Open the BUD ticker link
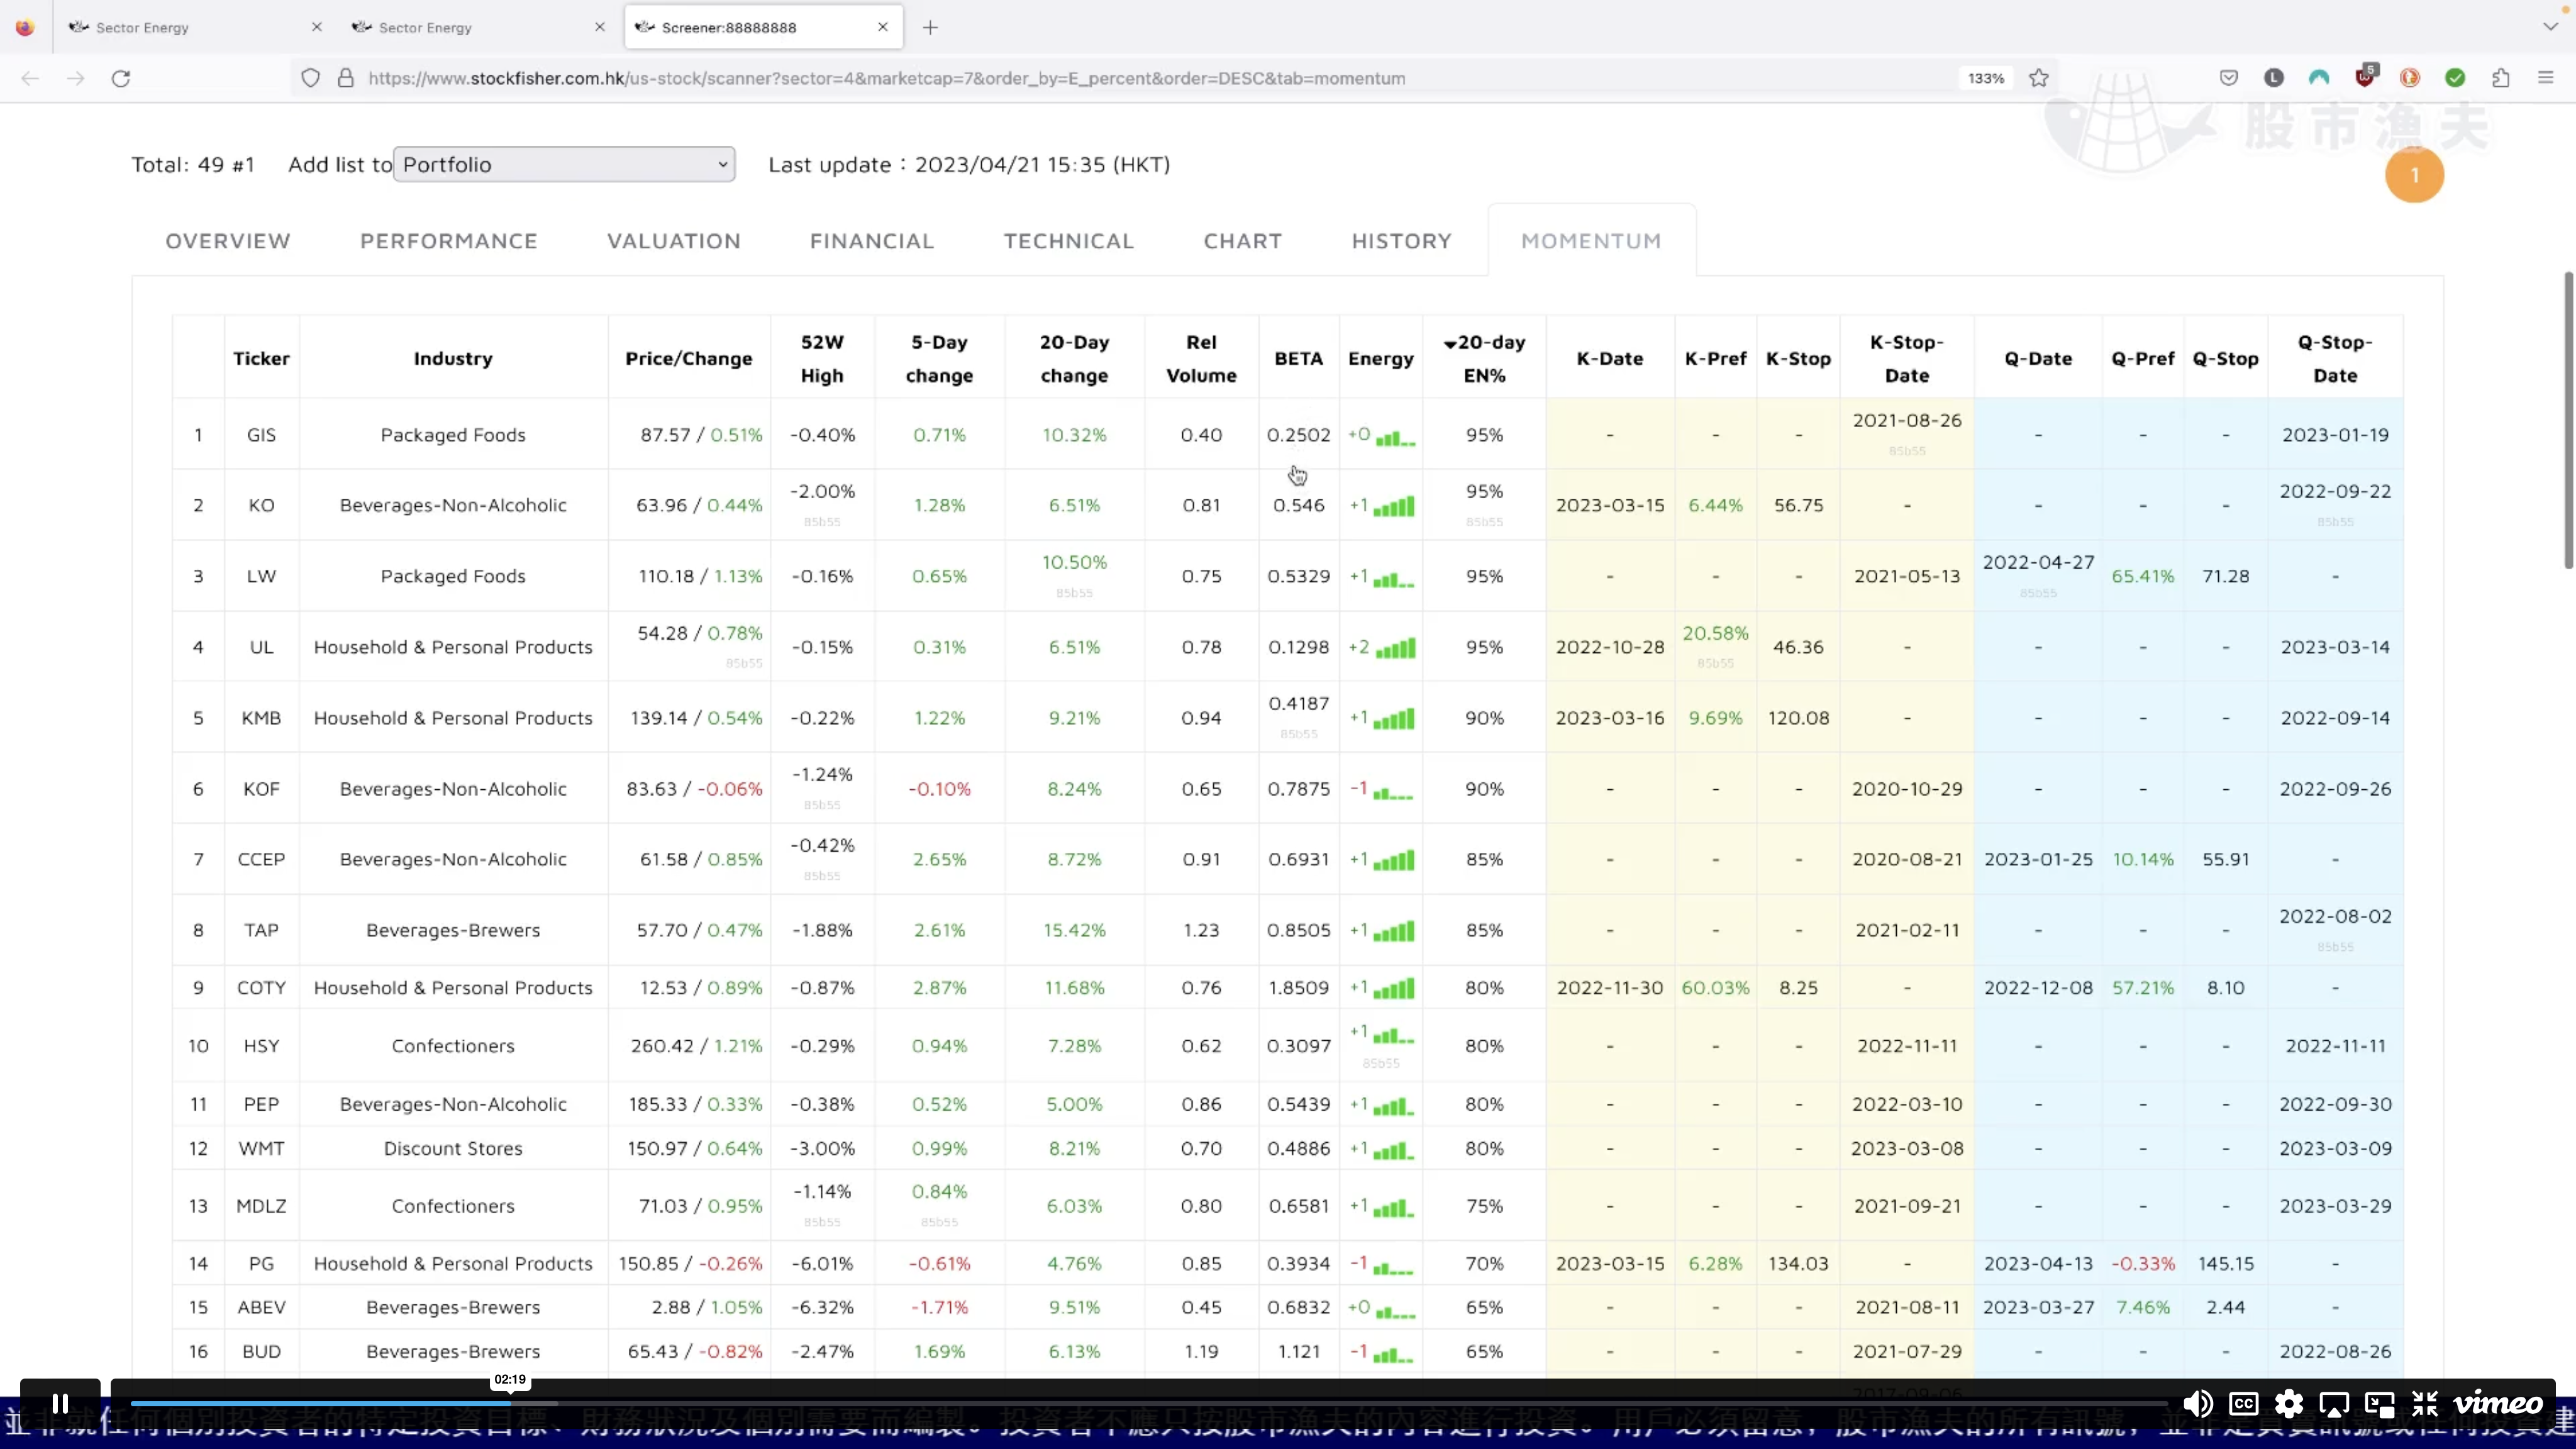Viewport: 2576px width, 1449px height. (261, 1352)
